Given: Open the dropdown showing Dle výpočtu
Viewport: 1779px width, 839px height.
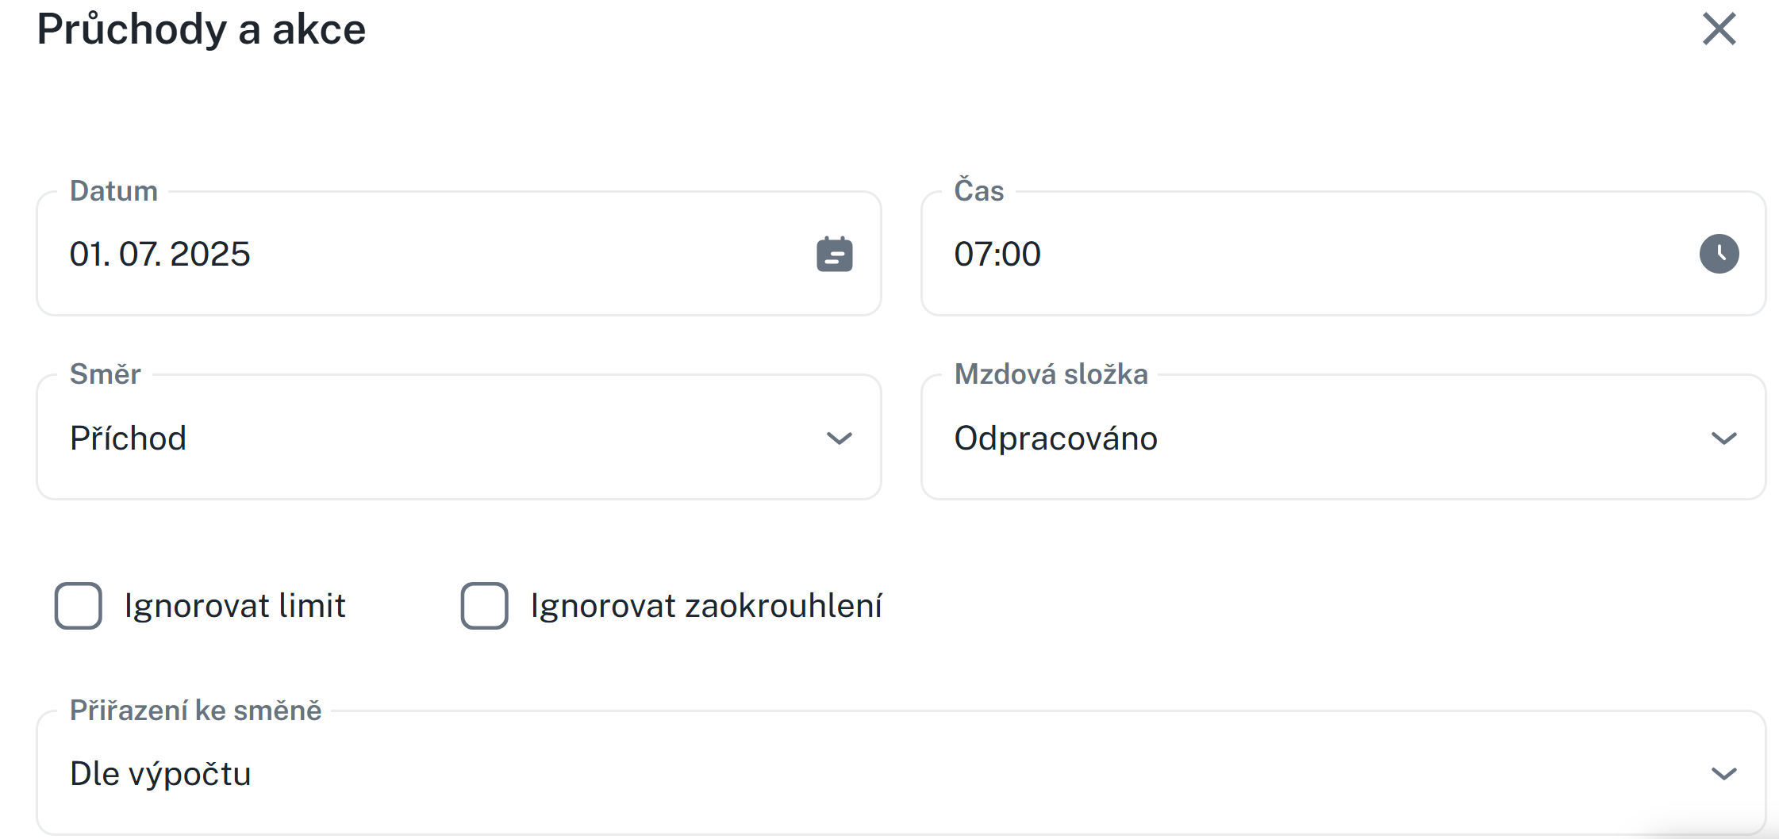Looking at the screenshot, I should click(x=873, y=774).
